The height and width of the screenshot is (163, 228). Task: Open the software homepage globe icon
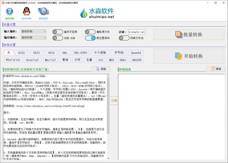tap(43, 11)
